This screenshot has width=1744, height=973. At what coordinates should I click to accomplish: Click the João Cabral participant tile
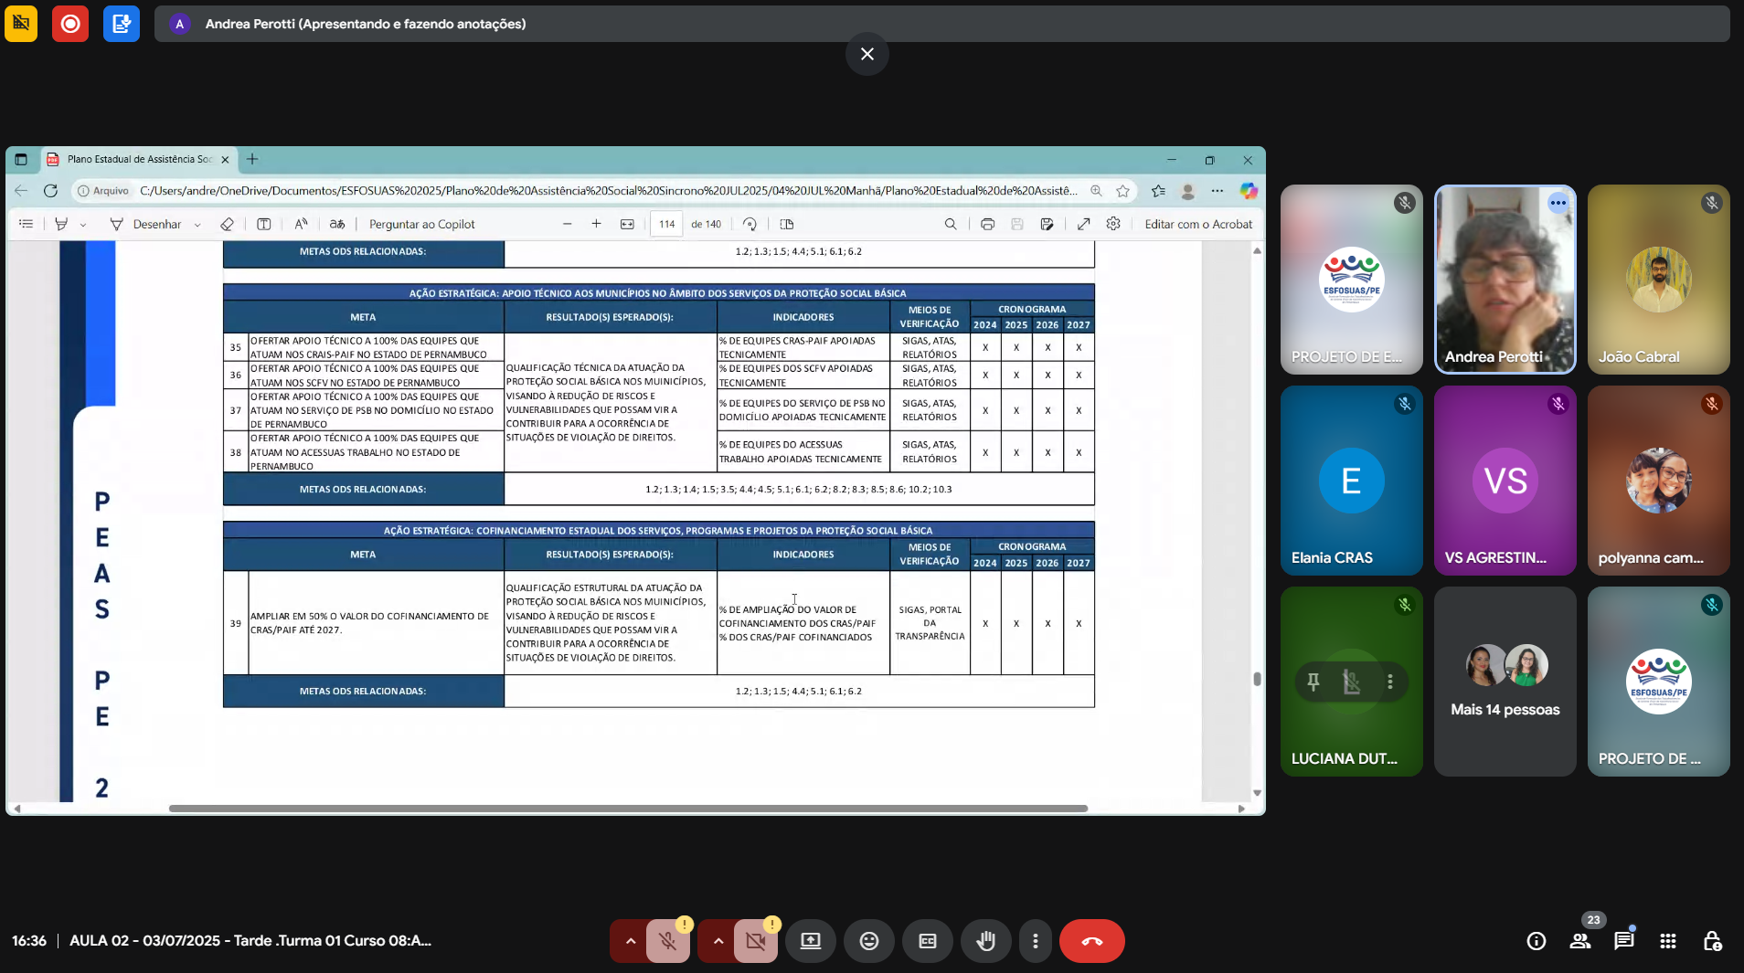[x=1658, y=280]
